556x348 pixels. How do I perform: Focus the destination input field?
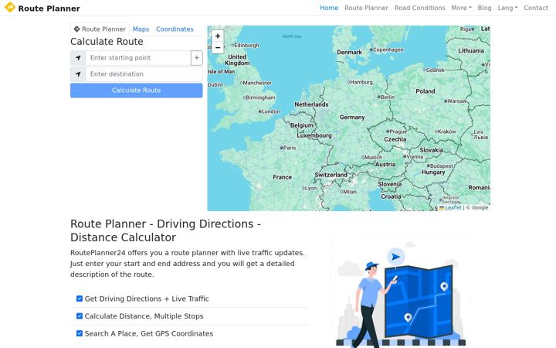coord(144,74)
